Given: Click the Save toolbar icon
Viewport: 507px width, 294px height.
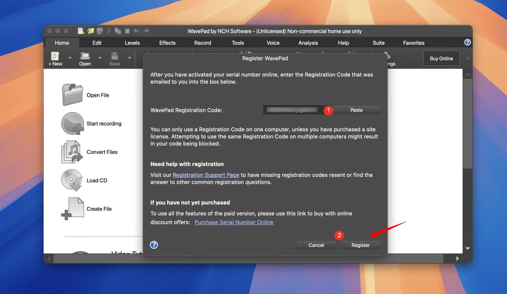Looking at the screenshot, I should pyautogui.click(x=114, y=59).
